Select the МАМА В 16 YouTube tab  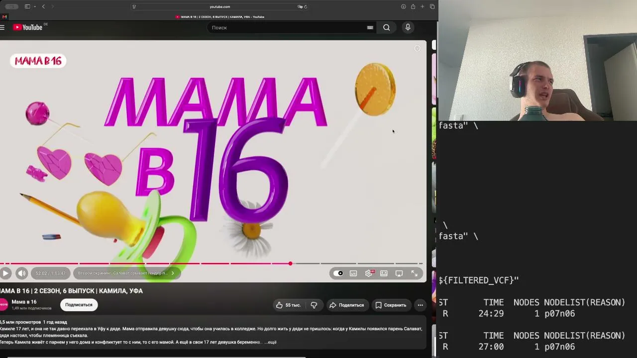coord(219,17)
